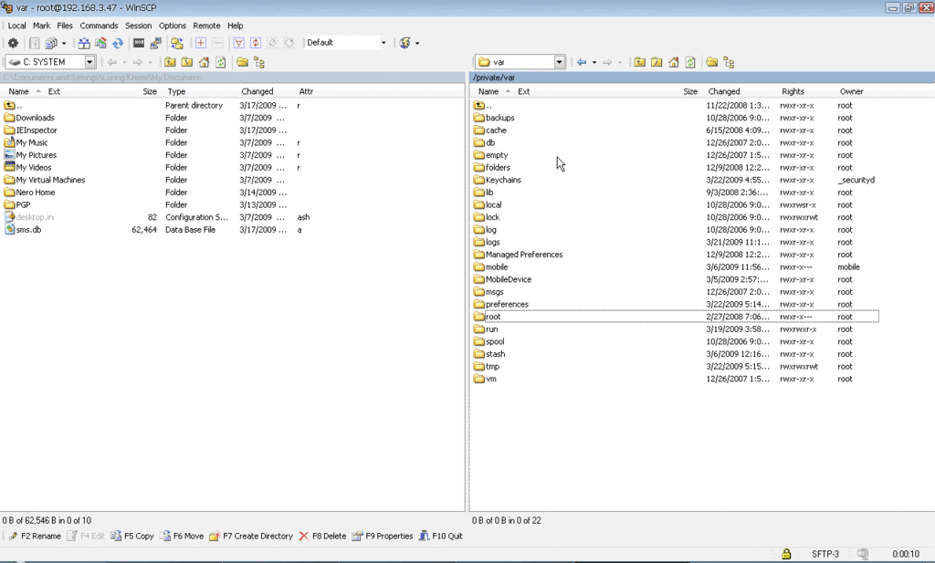Open the Session menu
Image resolution: width=935 pixels, height=563 pixels.
(139, 26)
